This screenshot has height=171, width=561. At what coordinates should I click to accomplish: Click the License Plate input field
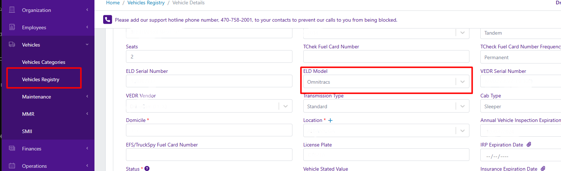point(386,155)
